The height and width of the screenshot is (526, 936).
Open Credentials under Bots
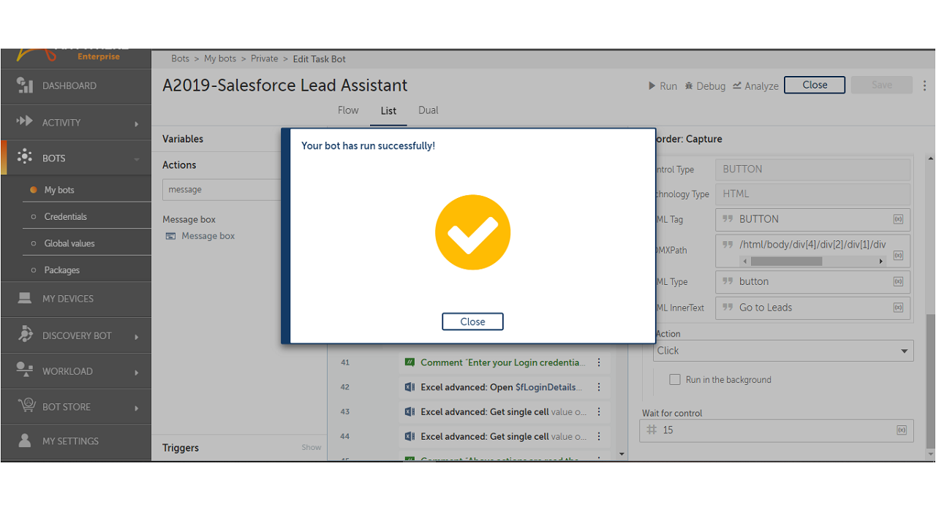65,216
